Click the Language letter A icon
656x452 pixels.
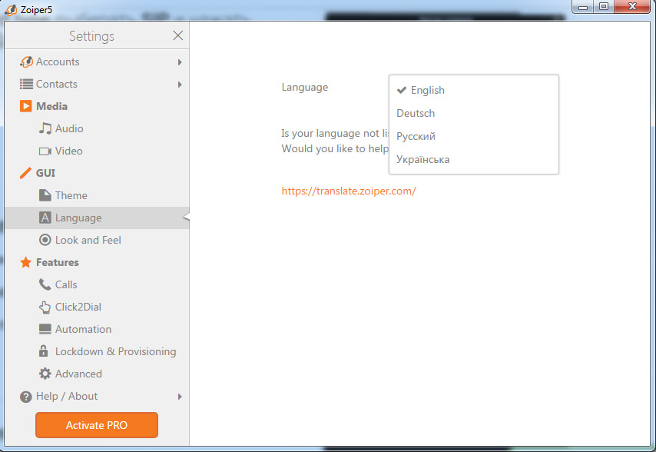(45, 218)
